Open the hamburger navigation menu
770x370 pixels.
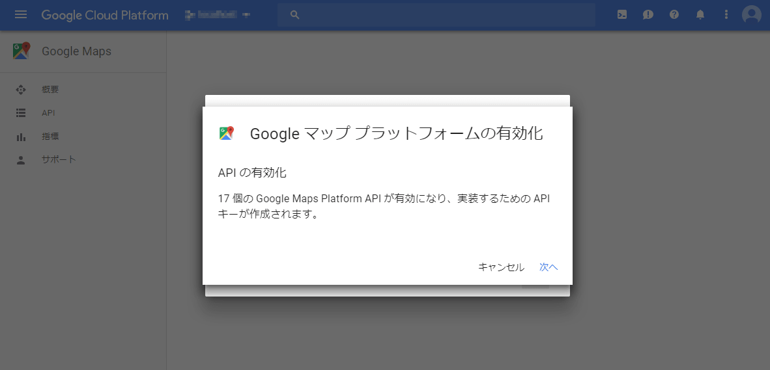[x=21, y=15]
